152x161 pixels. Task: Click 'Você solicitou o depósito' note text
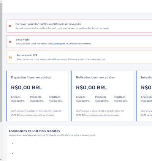(36, 113)
